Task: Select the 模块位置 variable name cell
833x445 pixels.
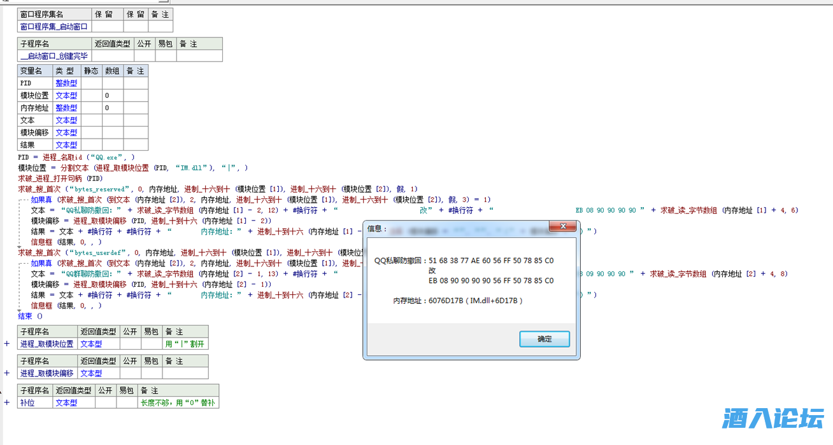Action: (x=35, y=95)
